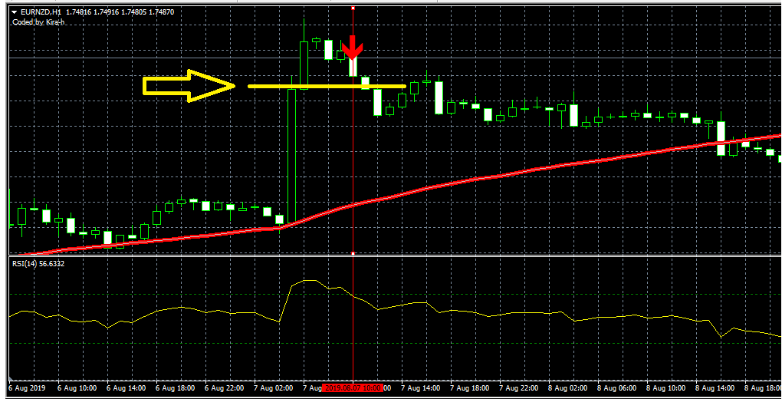Screen dimensions: 782x399
Task: Click the '8 Aug 10:00' time axis label
Action: (x=666, y=388)
